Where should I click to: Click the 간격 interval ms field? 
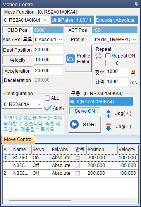point(117,82)
